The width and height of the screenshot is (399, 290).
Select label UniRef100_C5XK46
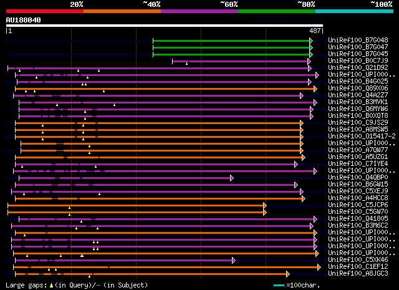tap(358, 259)
